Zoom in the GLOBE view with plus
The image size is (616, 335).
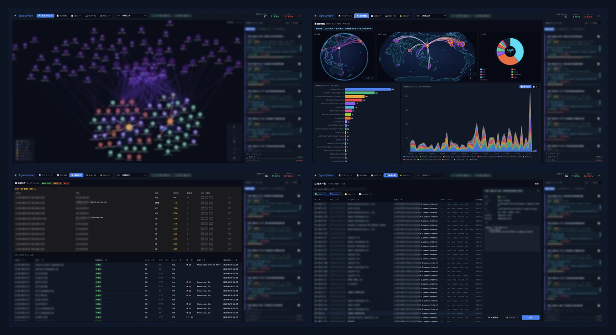372,78
